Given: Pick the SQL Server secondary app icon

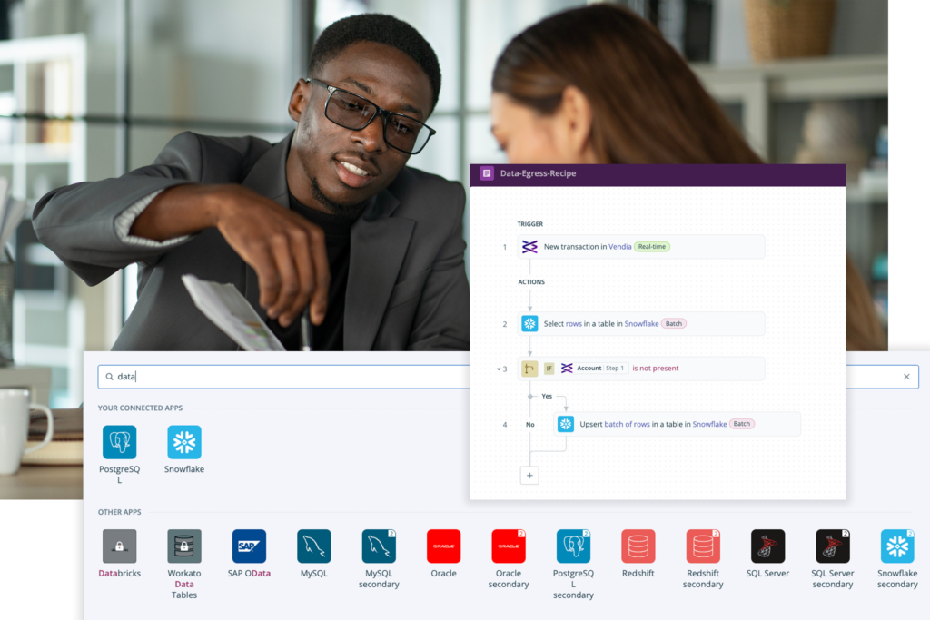Looking at the screenshot, I should [833, 546].
